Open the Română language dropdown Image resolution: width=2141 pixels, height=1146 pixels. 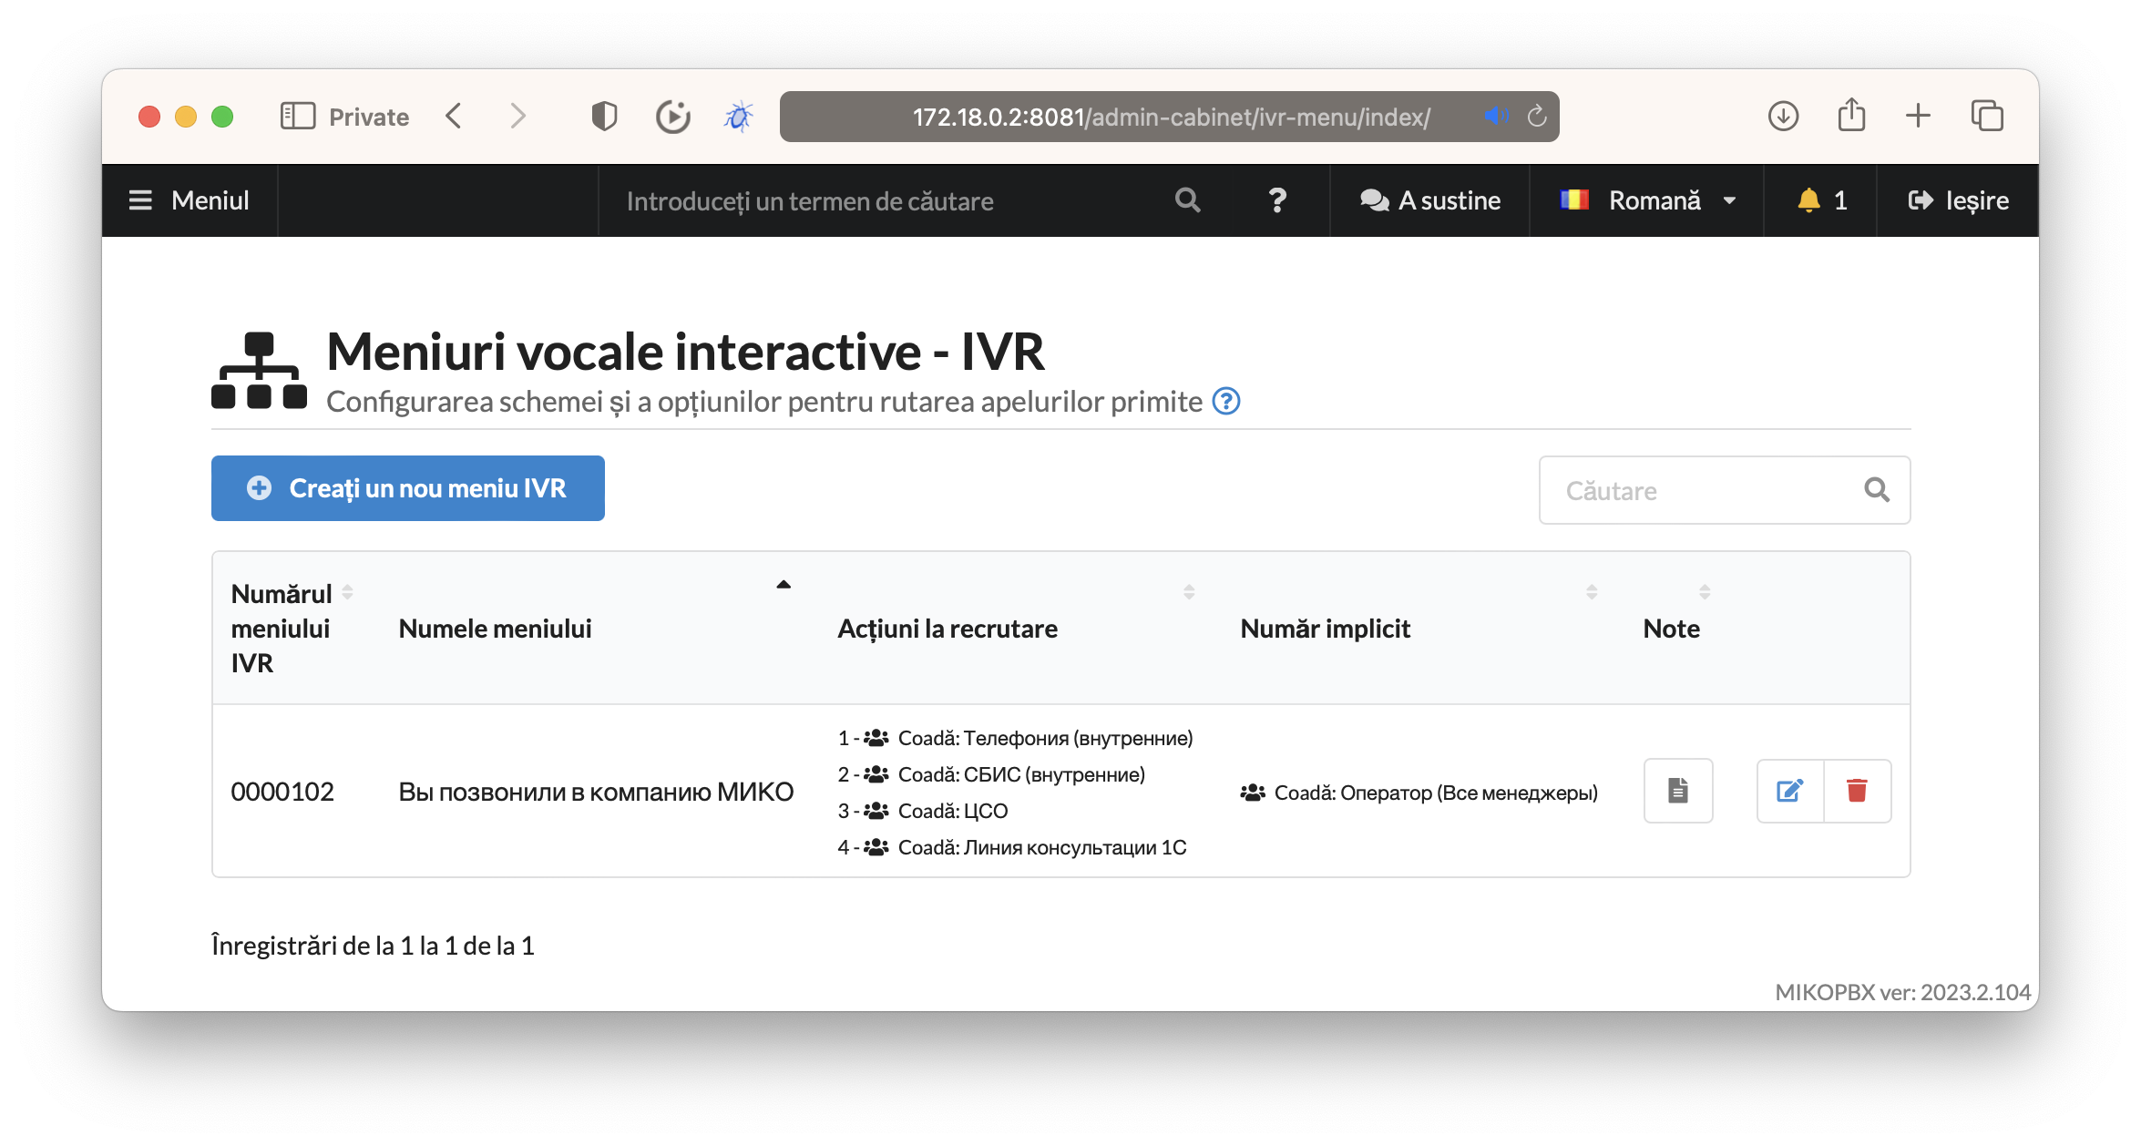1647,200
